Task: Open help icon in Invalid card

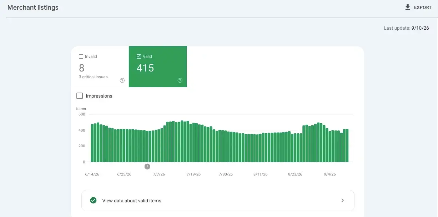Action: tap(122, 80)
